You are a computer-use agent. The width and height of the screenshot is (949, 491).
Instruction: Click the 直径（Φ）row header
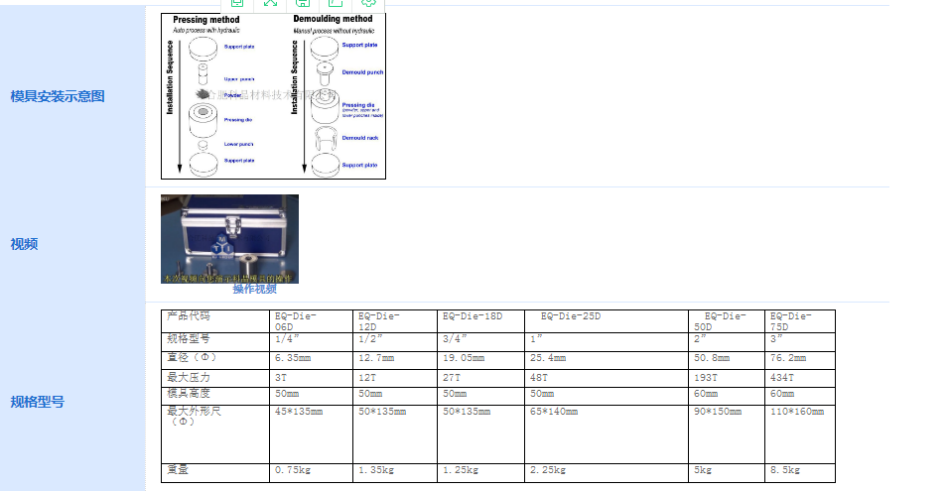pos(214,360)
